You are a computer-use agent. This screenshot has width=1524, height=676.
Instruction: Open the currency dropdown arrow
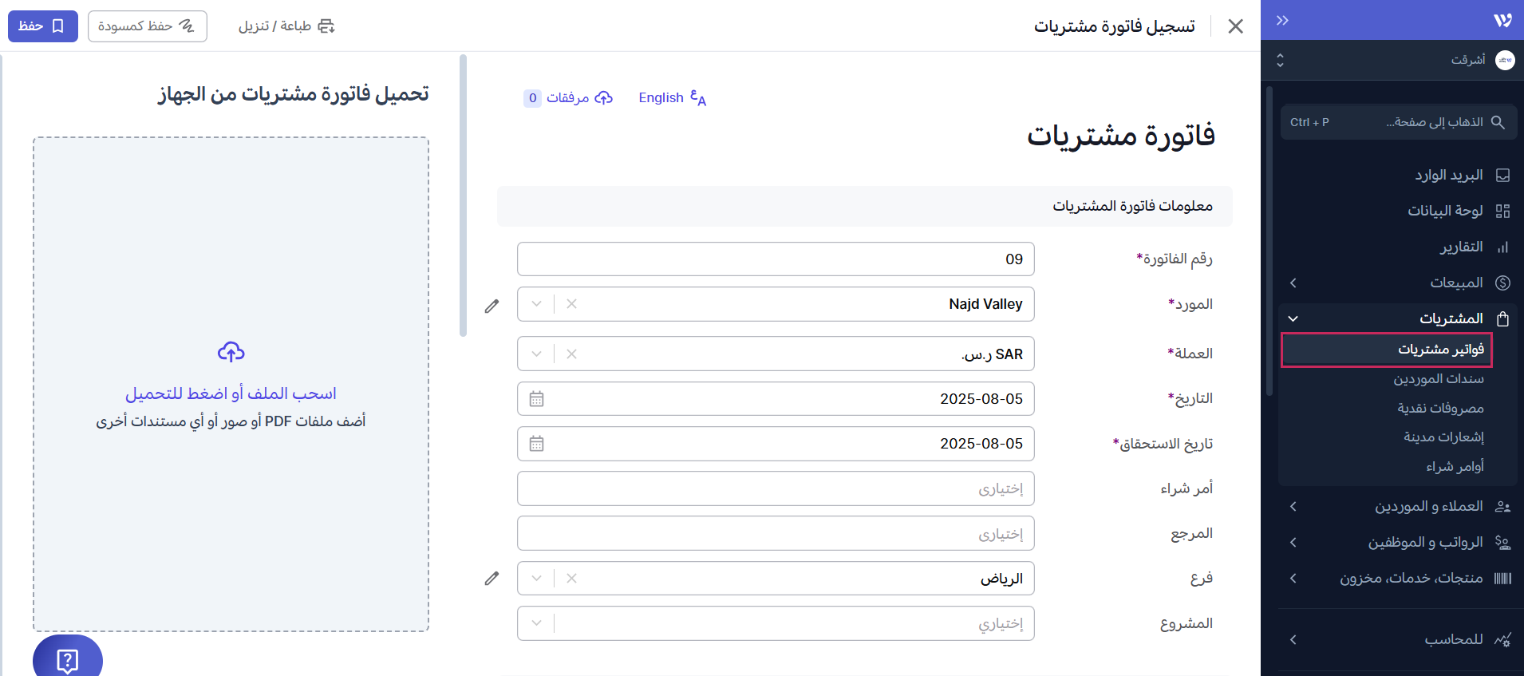(536, 354)
